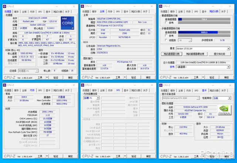
Task: Click the 提交和比较 submit button
Action: (x=220, y=54)
